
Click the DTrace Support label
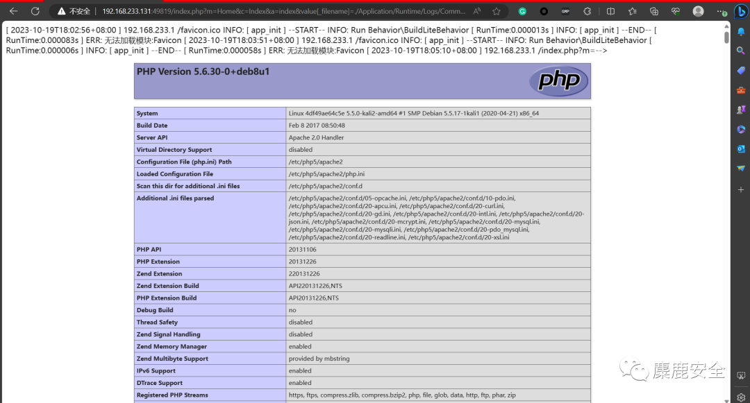pyautogui.click(x=159, y=383)
